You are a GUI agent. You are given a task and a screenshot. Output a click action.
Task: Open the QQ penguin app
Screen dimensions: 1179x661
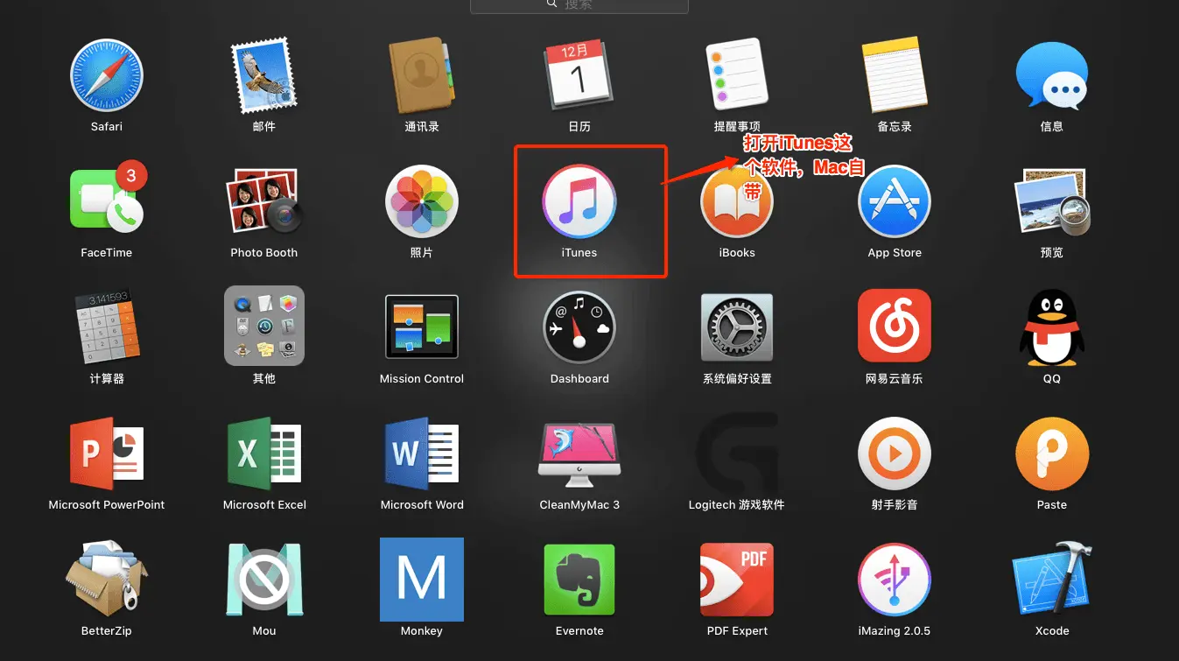pyautogui.click(x=1052, y=327)
